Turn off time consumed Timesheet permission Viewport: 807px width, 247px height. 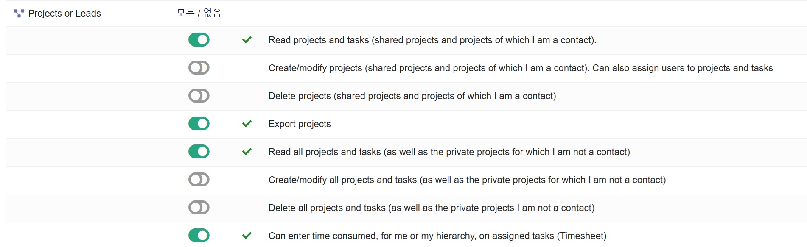[x=199, y=236]
